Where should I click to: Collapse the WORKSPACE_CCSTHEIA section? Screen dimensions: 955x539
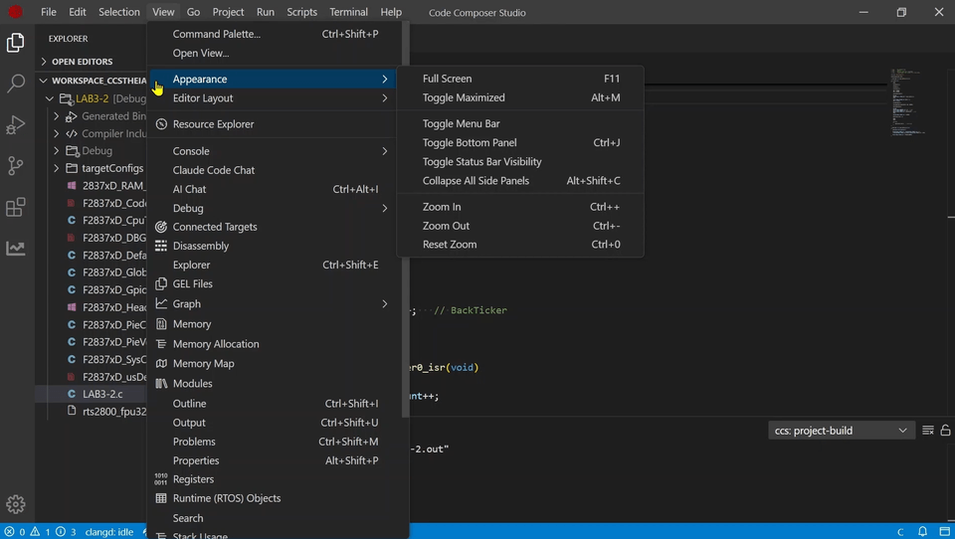click(x=92, y=81)
